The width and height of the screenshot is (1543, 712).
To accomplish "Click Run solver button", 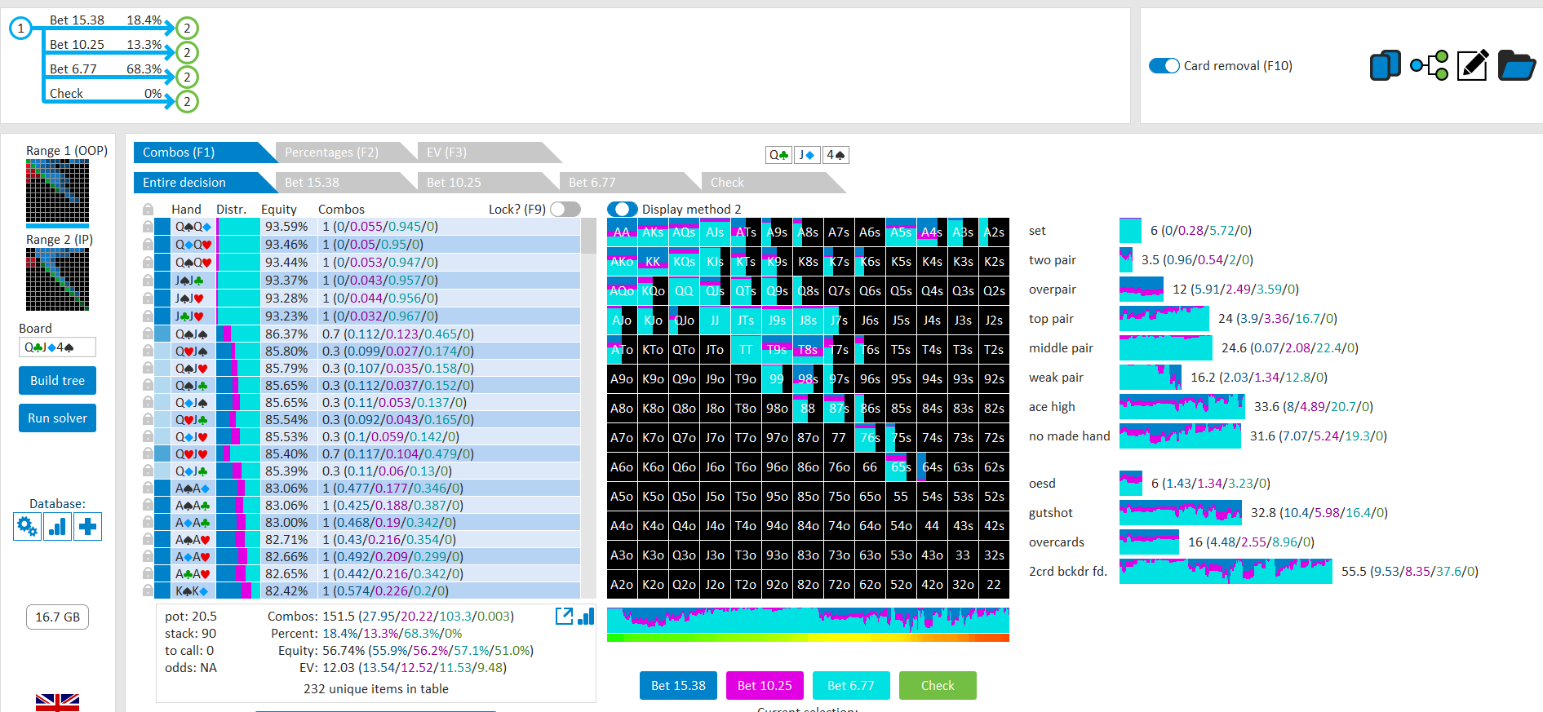I will 57,418.
